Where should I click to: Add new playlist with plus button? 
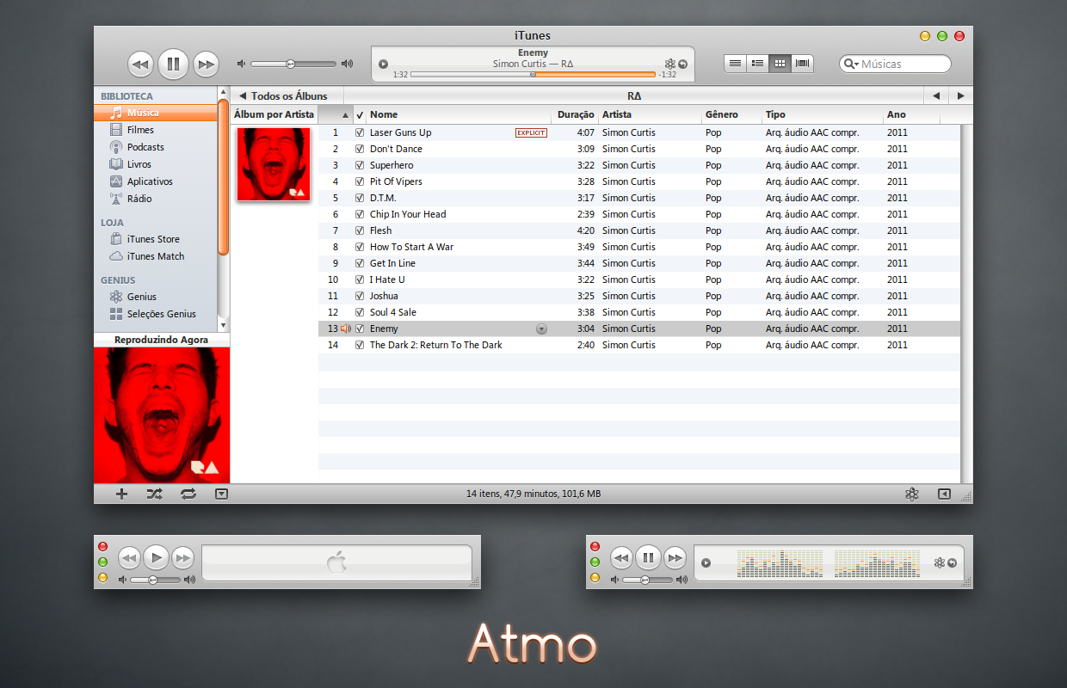pyautogui.click(x=121, y=494)
